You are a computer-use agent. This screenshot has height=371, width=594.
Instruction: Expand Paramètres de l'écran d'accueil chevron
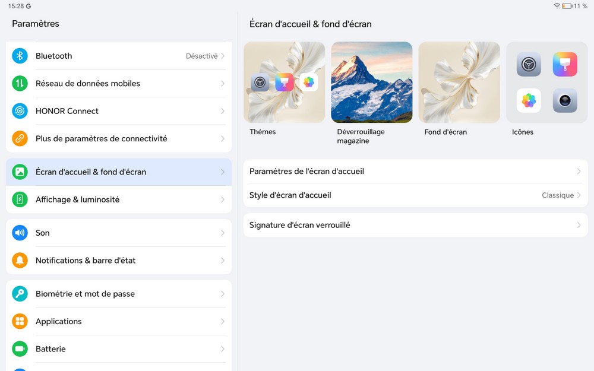pos(579,172)
